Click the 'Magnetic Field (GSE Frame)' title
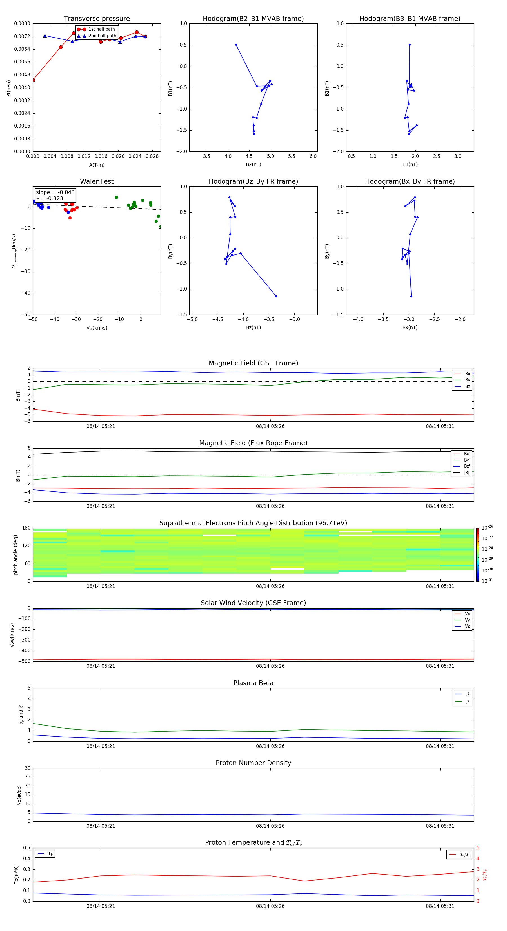Image resolution: width=507 pixels, height=931 pixels. click(253, 363)
